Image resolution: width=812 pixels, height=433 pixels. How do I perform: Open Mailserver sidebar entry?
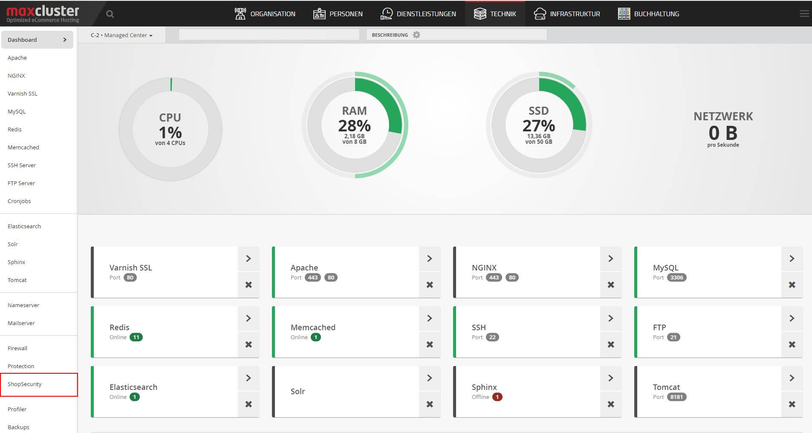(21, 323)
